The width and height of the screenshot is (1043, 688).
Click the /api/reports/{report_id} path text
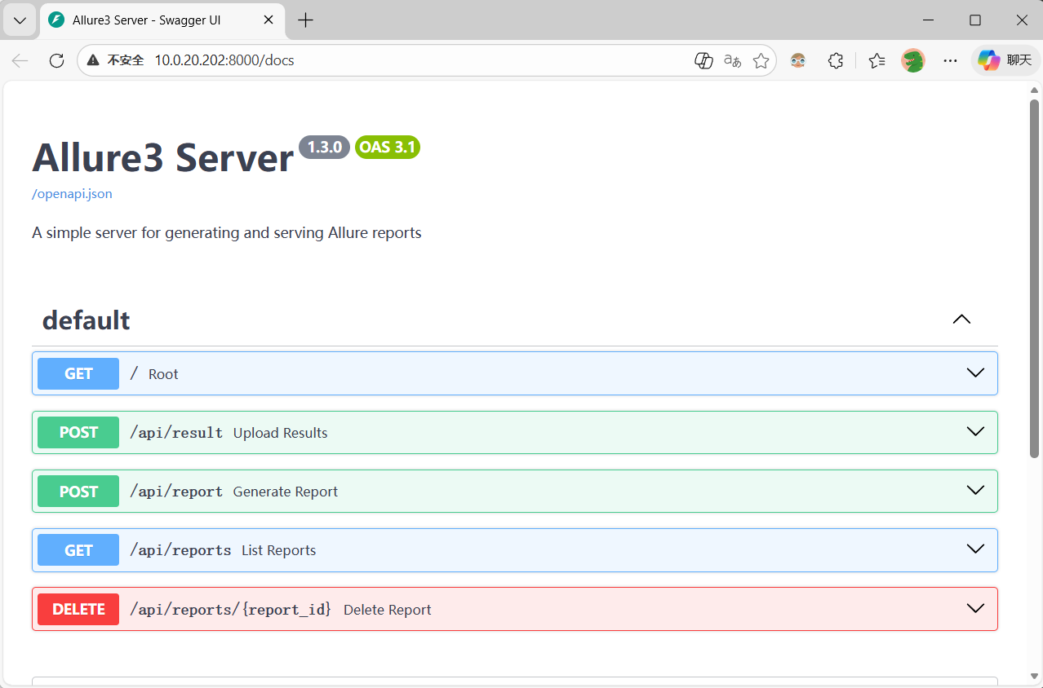[231, 609]
